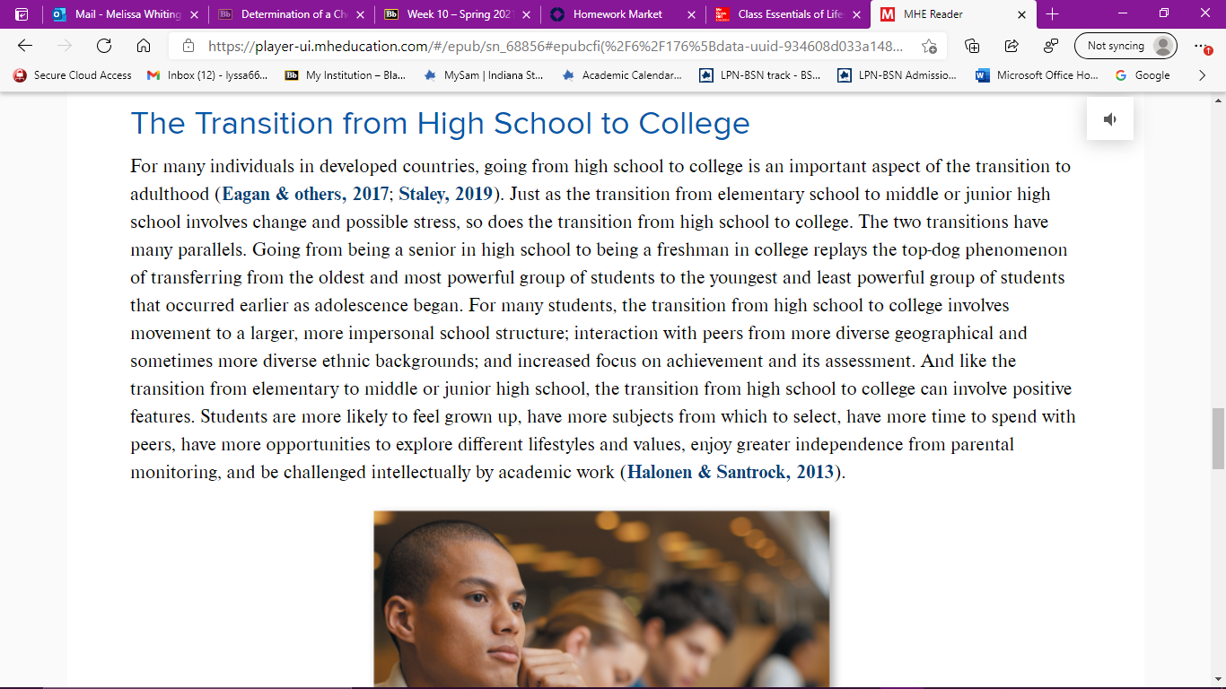Open browser Collections icon
Screen dimensions: 1226x689
[972, 46]
